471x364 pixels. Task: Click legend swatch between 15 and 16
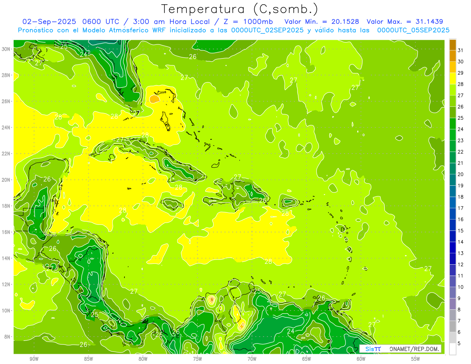(x=453, y=225)
